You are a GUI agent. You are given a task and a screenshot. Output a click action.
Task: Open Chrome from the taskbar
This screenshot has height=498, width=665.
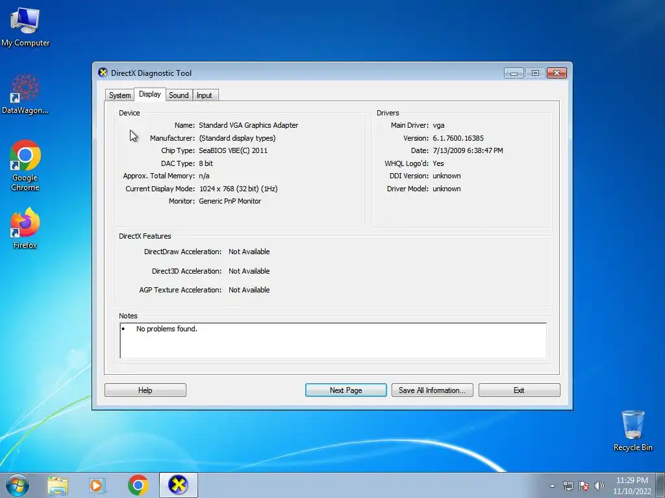click(x=138, y=485)
